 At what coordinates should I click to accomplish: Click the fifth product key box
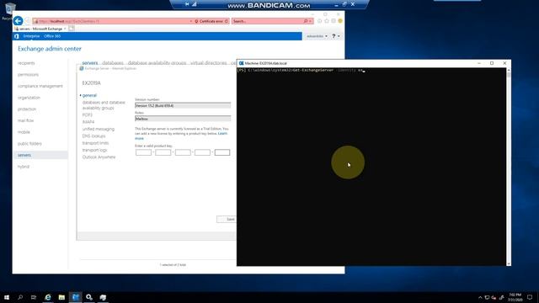pyautogui.click(x=222, y=152)
